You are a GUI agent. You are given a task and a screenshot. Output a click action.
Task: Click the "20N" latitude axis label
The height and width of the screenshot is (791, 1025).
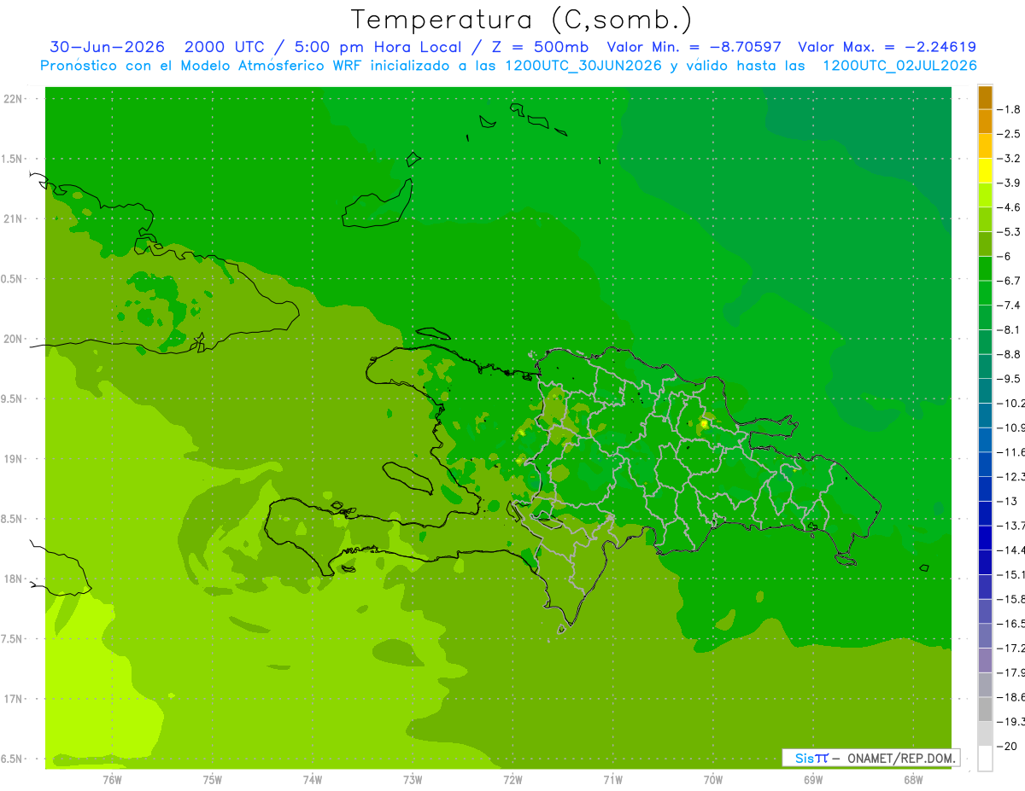[15, 339]
